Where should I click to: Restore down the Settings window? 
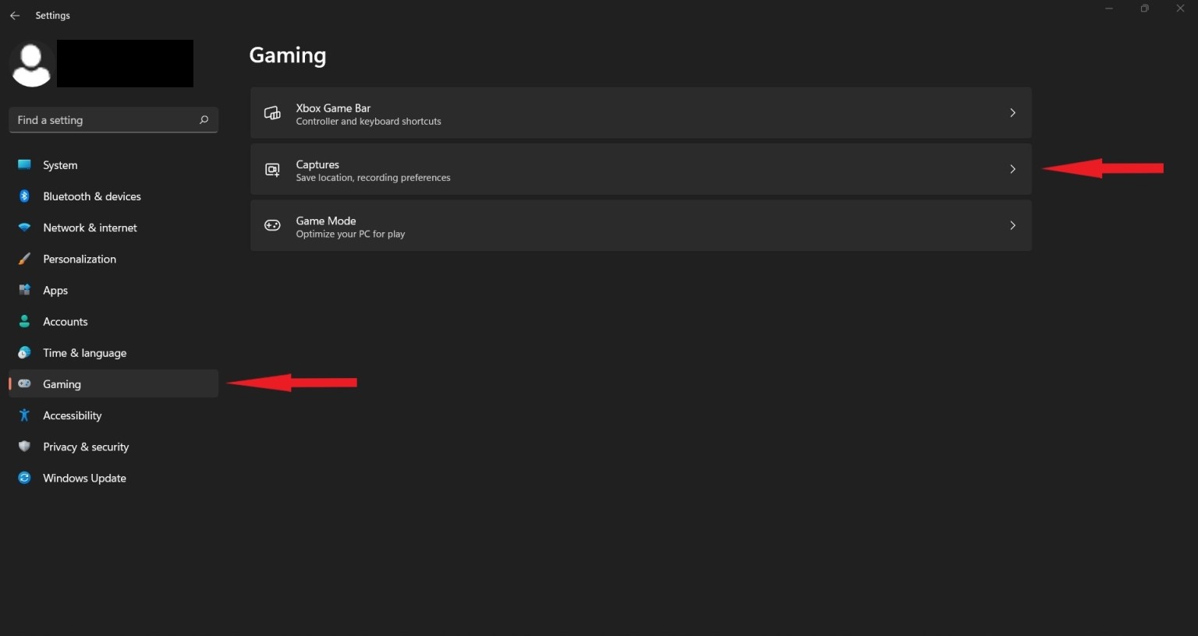(1144, 9)
